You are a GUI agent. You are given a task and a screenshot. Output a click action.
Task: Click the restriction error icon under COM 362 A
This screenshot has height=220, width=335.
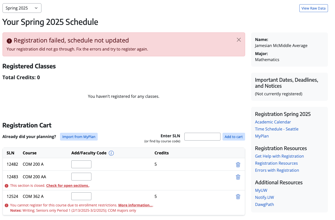[x=6, y=205]
